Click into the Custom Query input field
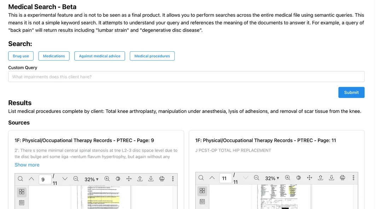The height and width of the screenshot is (209, 382). [186, 77]
